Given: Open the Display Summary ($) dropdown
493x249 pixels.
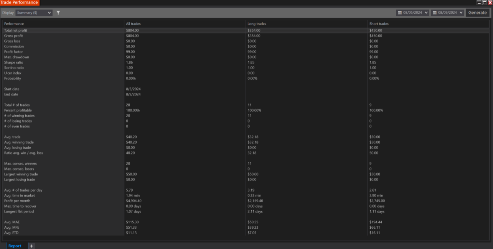Looking at the screenshot, I should click(34, 13).
